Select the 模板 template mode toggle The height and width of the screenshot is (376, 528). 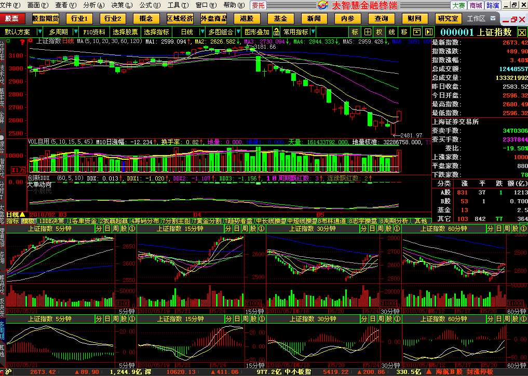tap(28, 221)
